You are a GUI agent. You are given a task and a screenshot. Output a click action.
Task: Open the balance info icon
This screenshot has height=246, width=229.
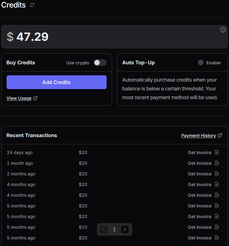pyautogui.click(x=223, y=30)
